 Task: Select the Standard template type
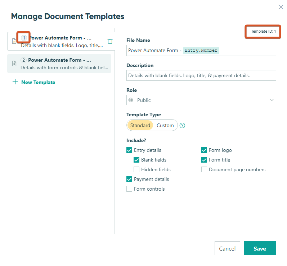(140, 125)
